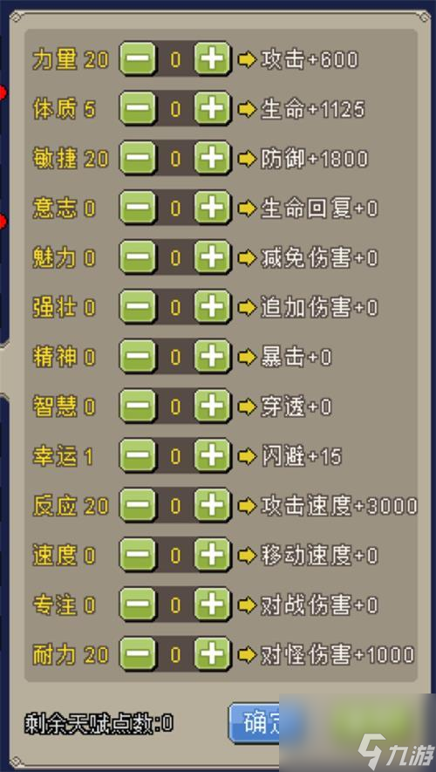This screenshot has width=436, height=772.
Task: Click the 0 value field for 体质
Action: (x=175, y=109)
